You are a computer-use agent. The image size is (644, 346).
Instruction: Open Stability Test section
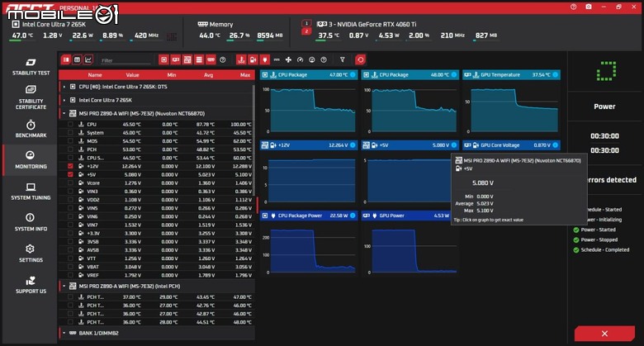[x=31, y=67]
